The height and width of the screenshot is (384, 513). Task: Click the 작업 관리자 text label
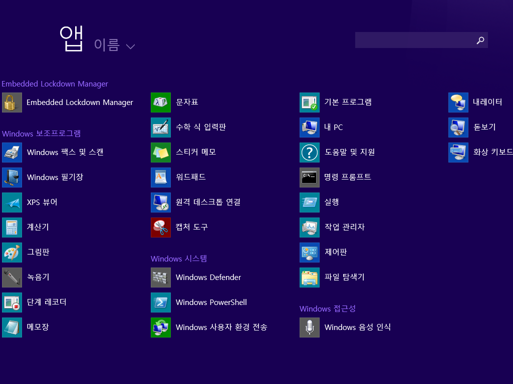(345, 227)
